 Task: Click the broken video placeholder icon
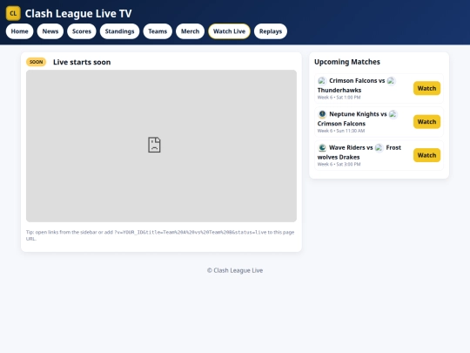coord(154,145)
